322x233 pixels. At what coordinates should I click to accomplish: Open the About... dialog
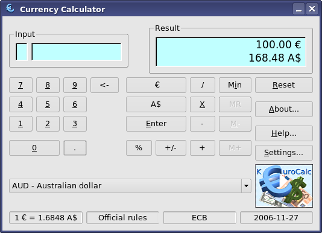point(284,109)
